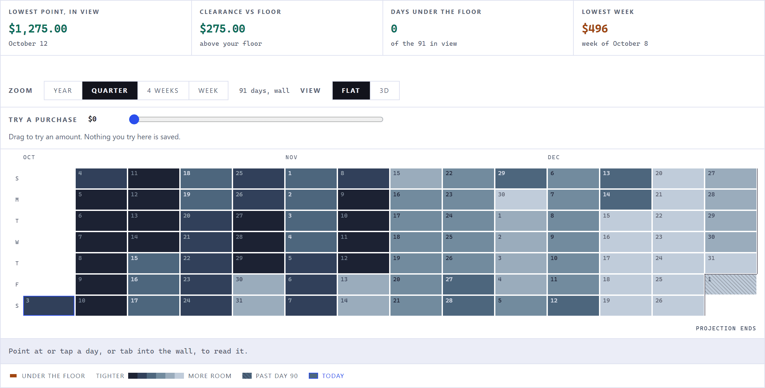765x388 pixels.
Task: Tap the October 8 day cell
Action: (x=101, y=263)
